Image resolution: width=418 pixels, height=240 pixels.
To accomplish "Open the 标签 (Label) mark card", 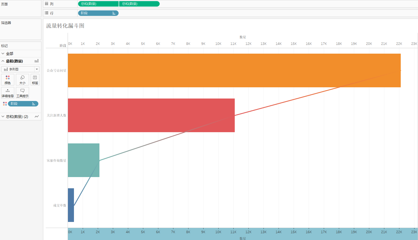I will point(35,80).
